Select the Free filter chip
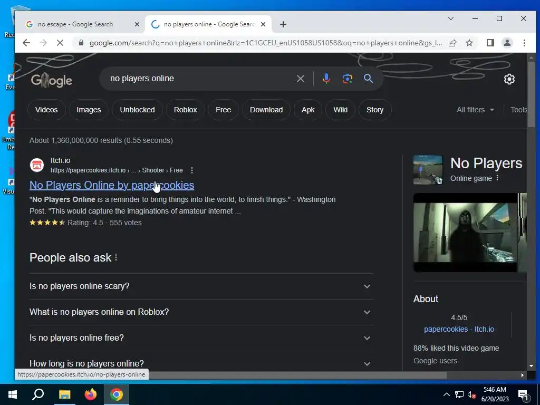Image resolution: width=540 pixels, height=405 pixels. click(x=223, y=110)
